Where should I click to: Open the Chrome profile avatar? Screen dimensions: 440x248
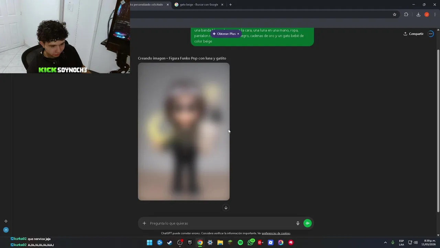pyautogui.click(x=427, y=14)
